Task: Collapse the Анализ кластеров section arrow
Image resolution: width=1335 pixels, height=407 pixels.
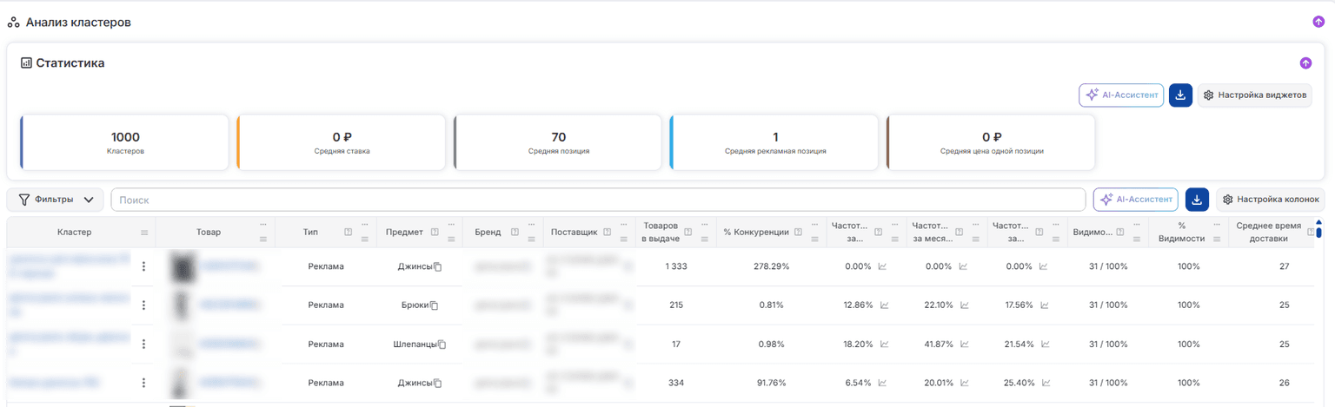Action: point(1318,22)
